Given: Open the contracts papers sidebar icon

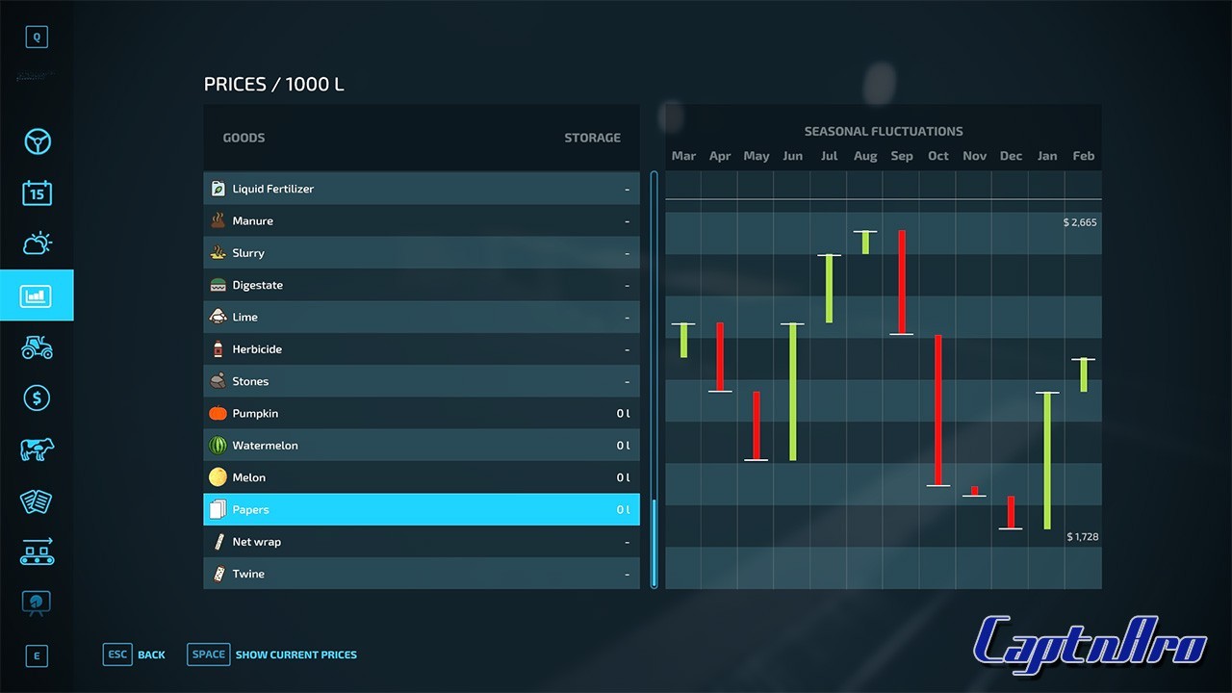Looking at the screenshot, I should (37, 500).
